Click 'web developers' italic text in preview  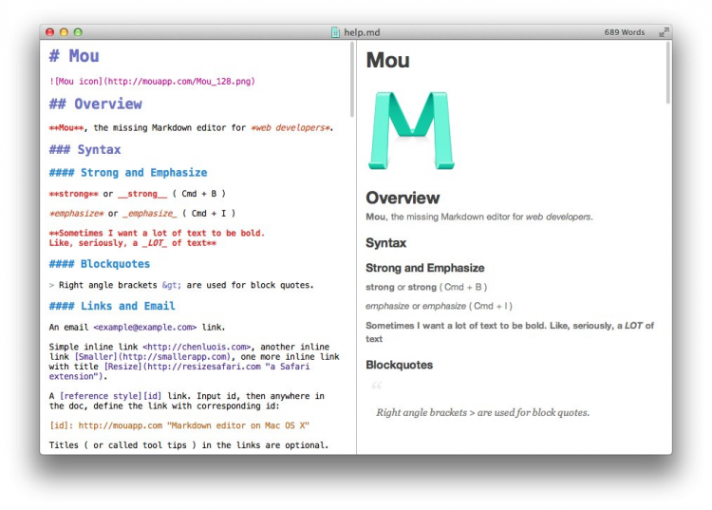coord(558,217)
